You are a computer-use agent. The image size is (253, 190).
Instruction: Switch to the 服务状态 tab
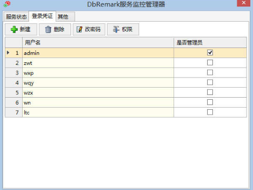point(16,17)
